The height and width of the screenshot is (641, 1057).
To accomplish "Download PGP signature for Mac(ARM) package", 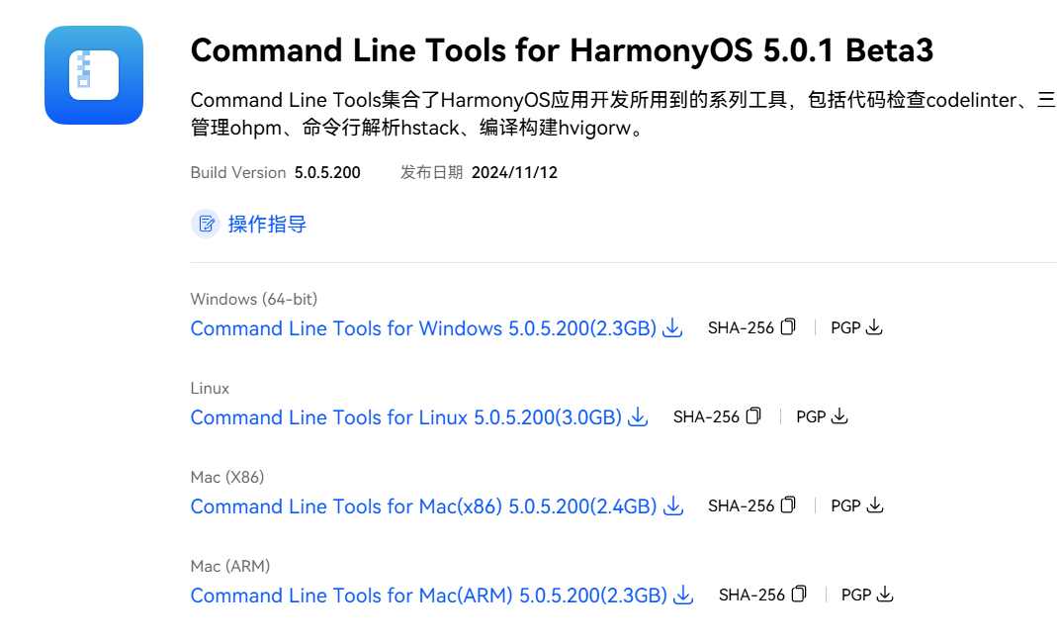I will [x=885, y=595].
